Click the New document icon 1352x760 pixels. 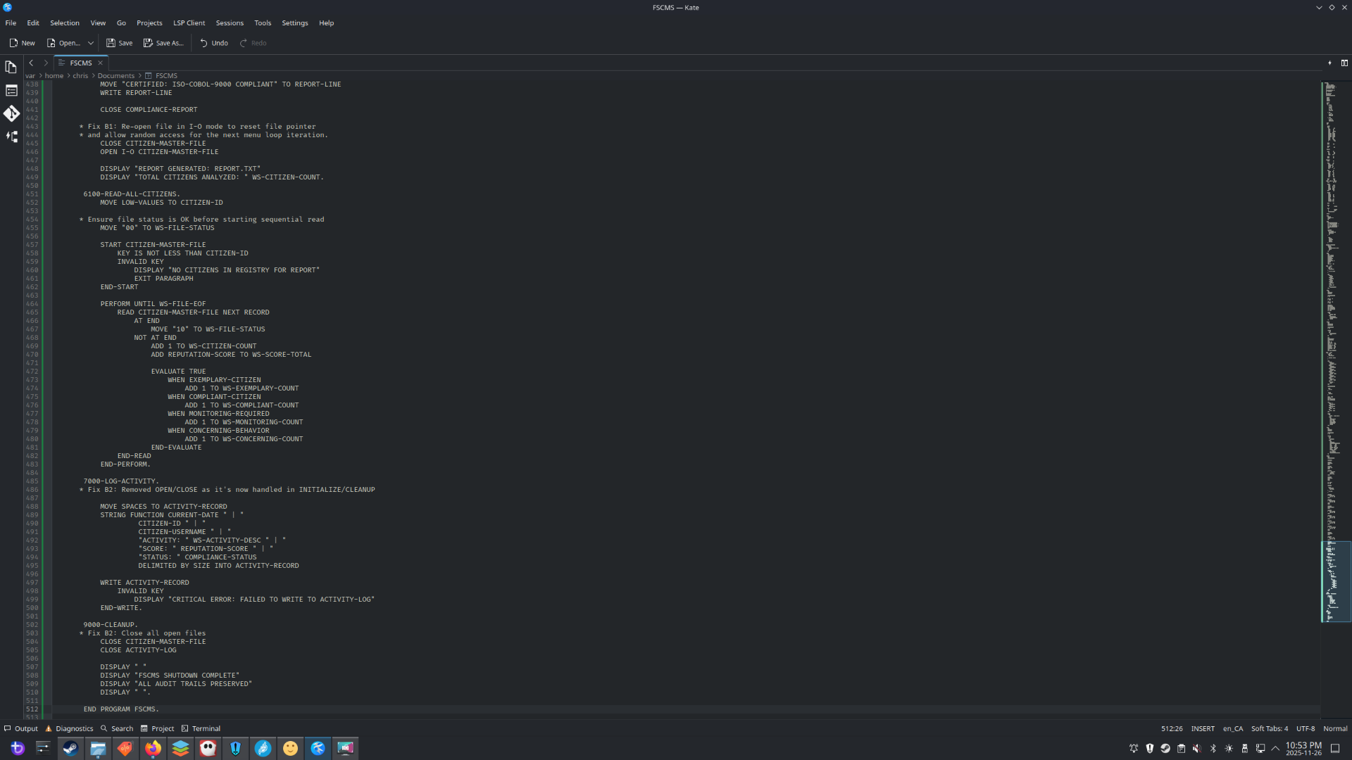(x=13, y=43)
